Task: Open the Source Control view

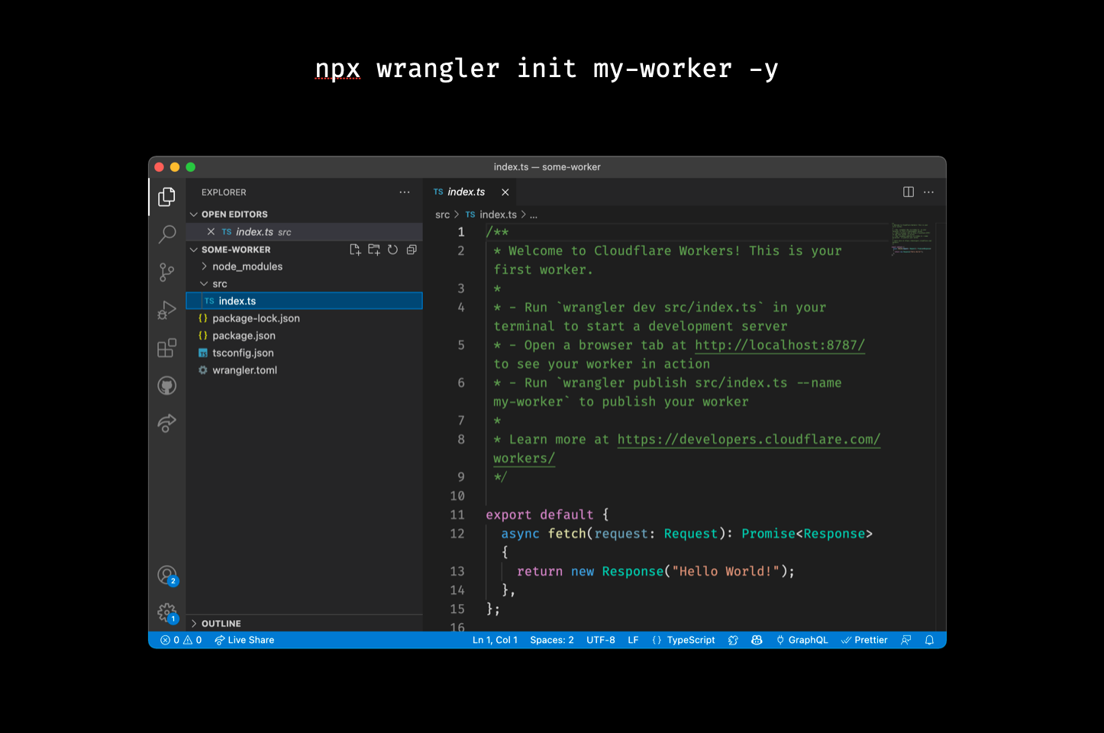Action: (x=166, y=272)
